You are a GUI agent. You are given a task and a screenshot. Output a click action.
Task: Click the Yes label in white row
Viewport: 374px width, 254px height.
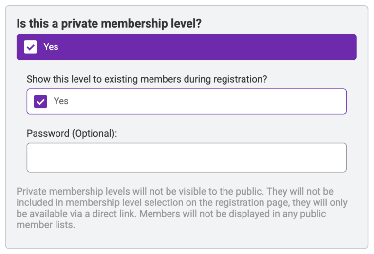click(61, 101)
